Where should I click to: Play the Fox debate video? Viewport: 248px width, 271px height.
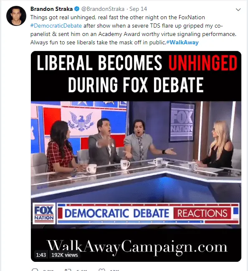point(136,156)
